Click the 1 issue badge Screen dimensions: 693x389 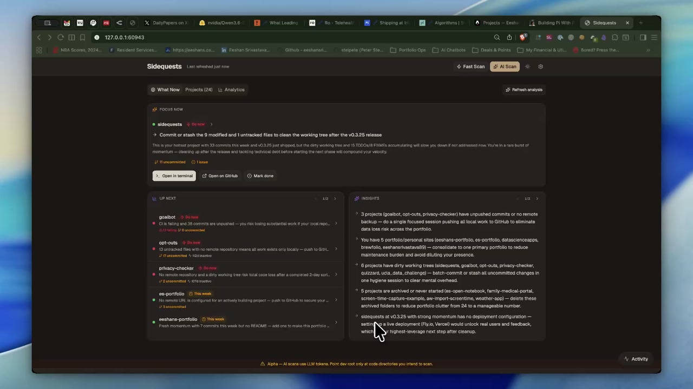point(200,162)
